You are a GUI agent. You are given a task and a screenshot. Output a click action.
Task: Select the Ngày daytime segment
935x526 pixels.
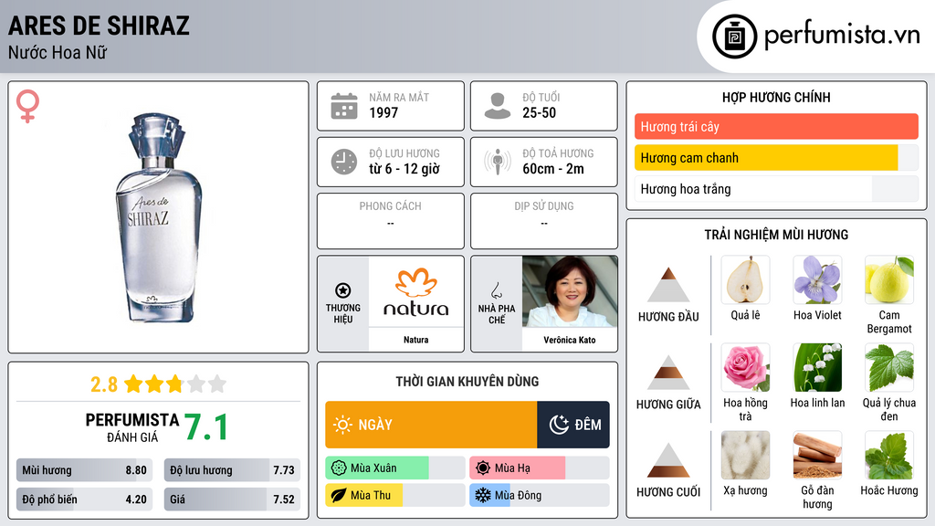point(431,425)
